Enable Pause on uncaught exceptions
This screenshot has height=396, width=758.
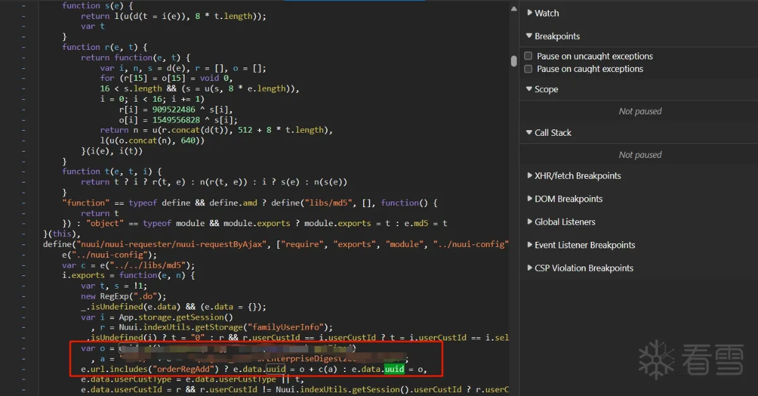[x=529, y=56]
